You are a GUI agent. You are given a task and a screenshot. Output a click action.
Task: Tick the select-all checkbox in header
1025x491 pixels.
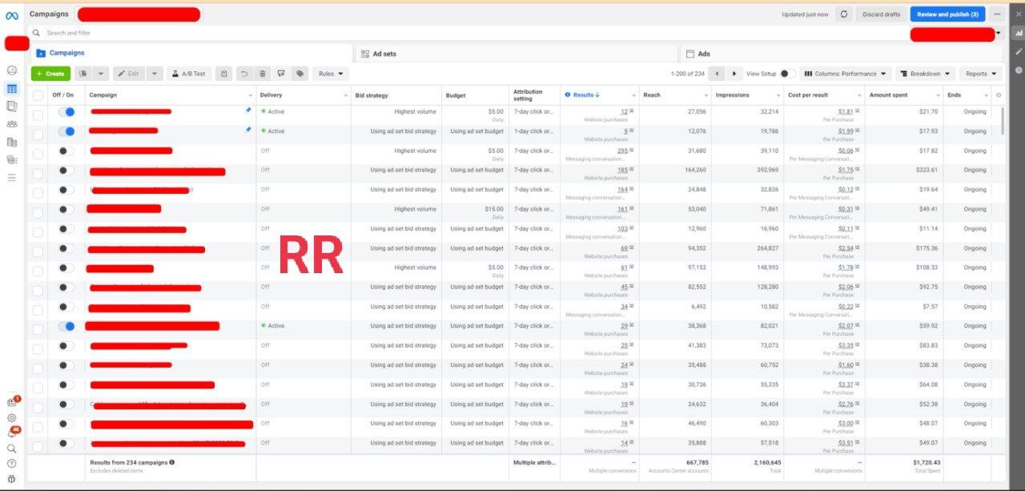(x=38, y=95)
